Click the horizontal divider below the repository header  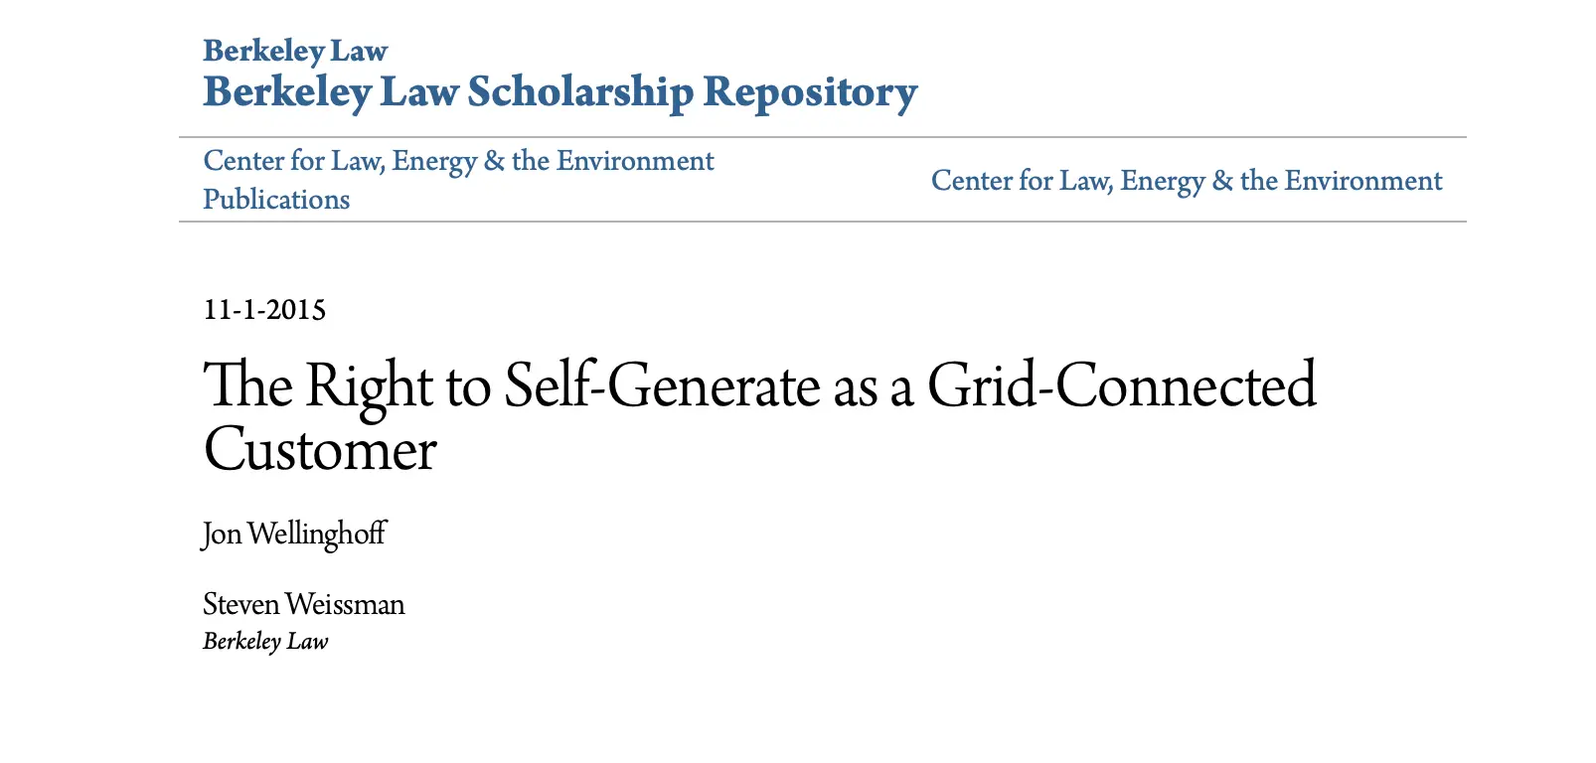(822, 137)
